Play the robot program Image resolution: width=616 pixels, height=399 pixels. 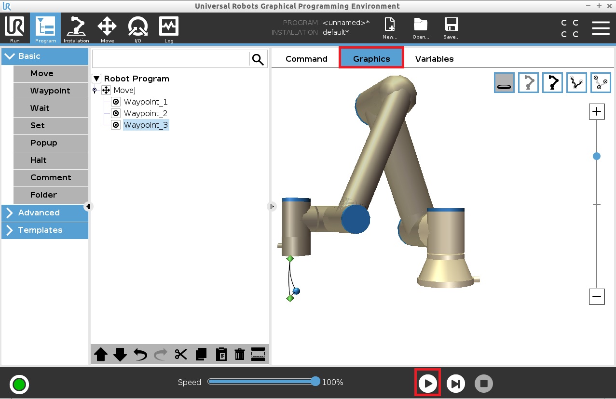pyautogui.click(x=427, y=384)
